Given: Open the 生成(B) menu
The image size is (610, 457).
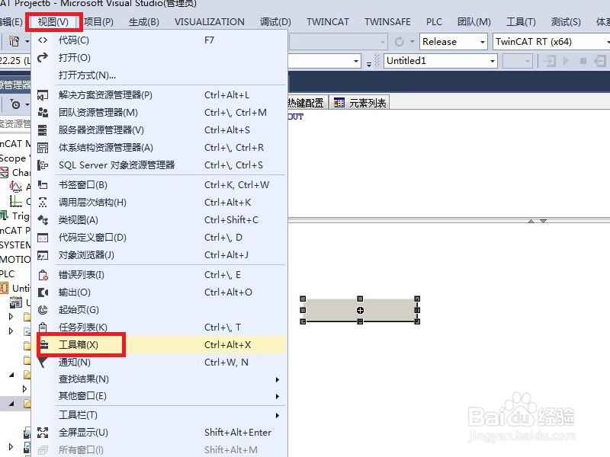Looking at the screenshot, I should (x=144, y=22).
